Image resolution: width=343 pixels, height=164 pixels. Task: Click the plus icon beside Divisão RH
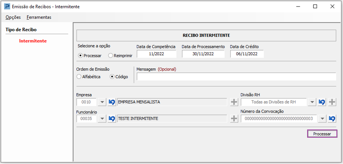[x=332, y=102]
